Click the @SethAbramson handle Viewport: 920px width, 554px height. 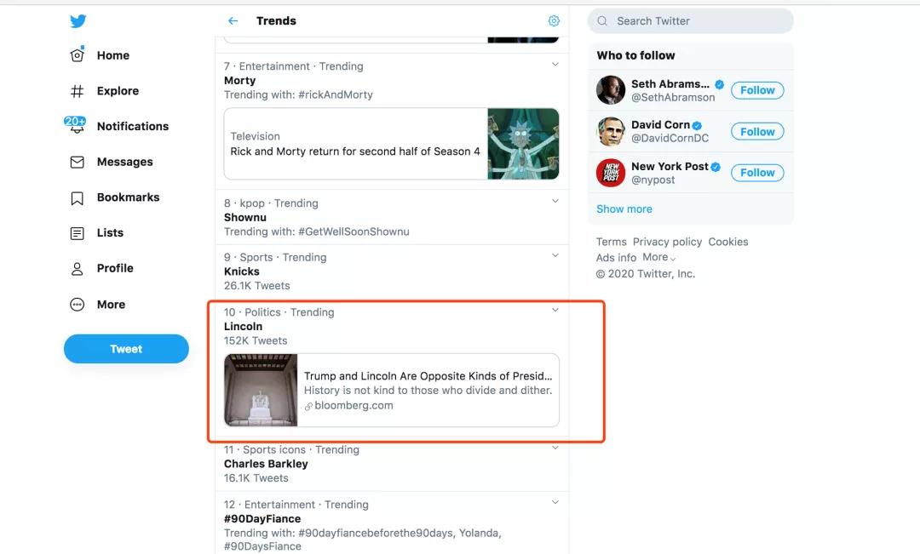[673, 98]
